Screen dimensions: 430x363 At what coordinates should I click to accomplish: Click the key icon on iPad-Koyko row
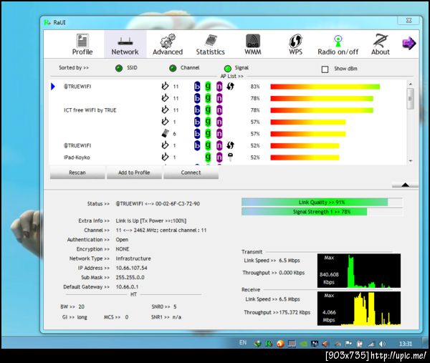[x=230, y=157]
